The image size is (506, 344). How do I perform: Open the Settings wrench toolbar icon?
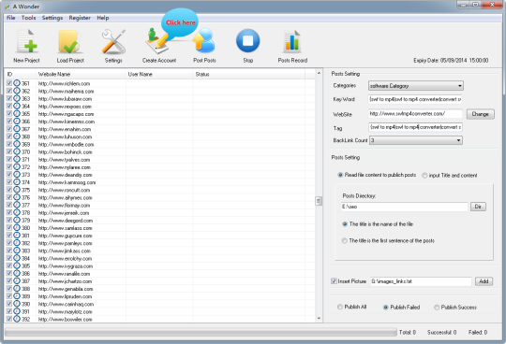113,41
